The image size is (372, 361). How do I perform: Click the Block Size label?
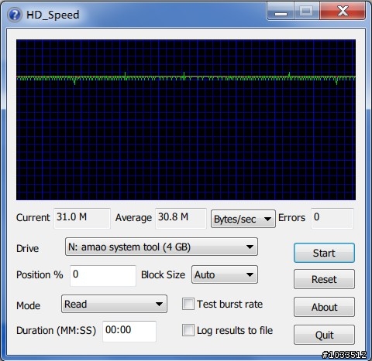tap(163, 274)
